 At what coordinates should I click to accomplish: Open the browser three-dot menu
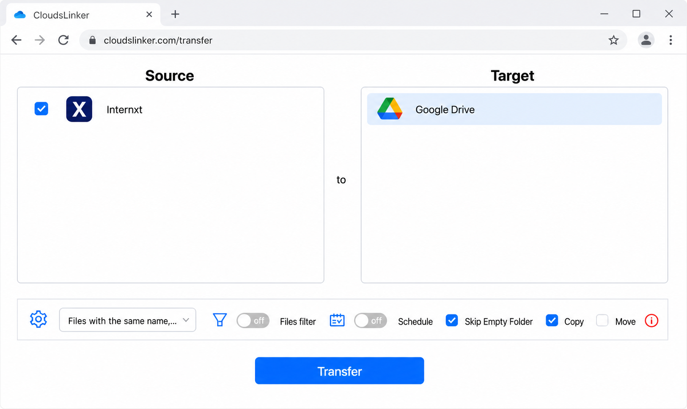[x=671, y=40]
